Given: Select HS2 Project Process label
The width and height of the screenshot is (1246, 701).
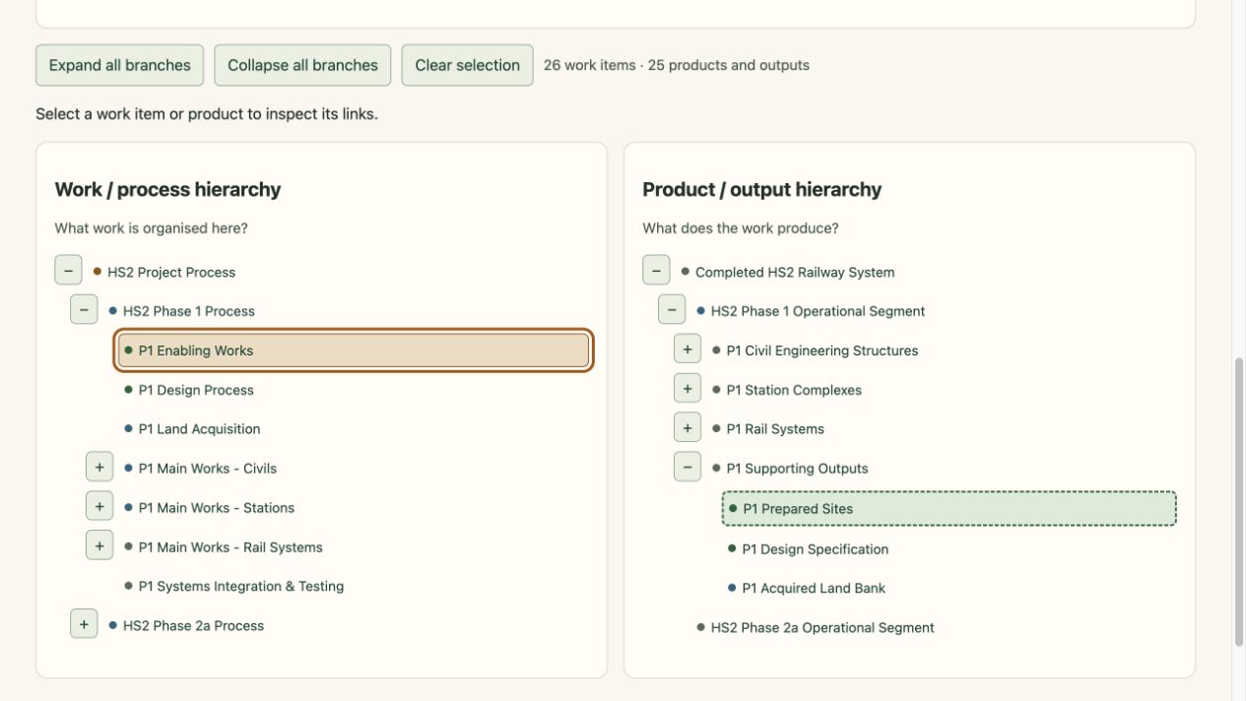Looking at the screenshot, I should pyautogui.click(x=171, y=272).
